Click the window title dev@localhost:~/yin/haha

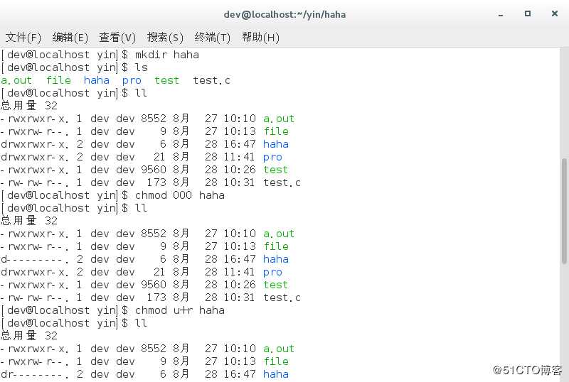point(284,14)
